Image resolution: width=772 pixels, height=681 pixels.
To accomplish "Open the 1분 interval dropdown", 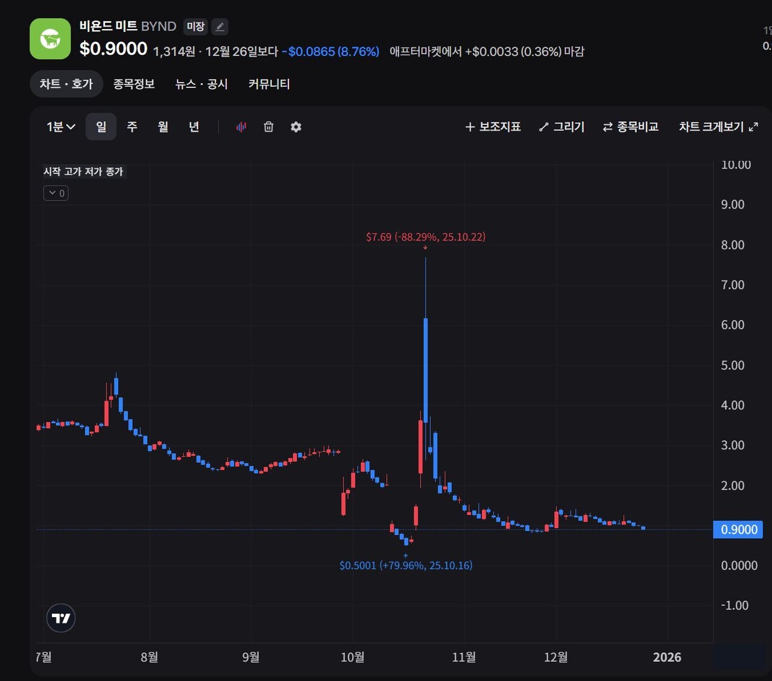I will point(61,127).
